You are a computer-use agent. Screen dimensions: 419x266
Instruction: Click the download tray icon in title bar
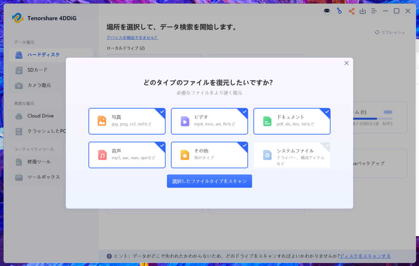tap(363, 11)
